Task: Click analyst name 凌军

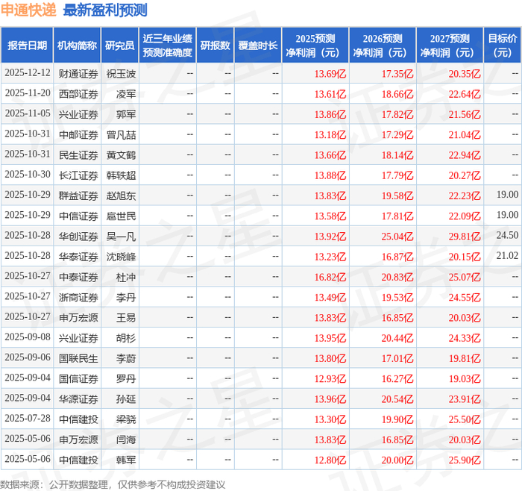Action: click(126, 94)
